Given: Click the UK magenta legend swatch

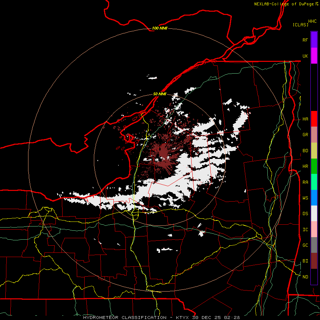Looking at the screenshot, I should coord(314,55).
